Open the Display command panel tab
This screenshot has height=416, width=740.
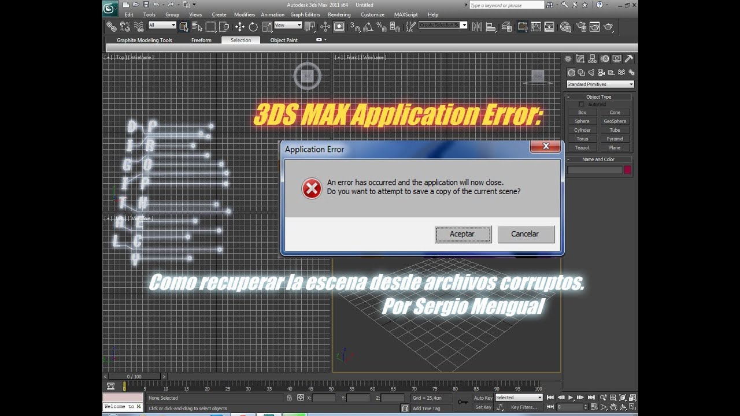(617, 58)
